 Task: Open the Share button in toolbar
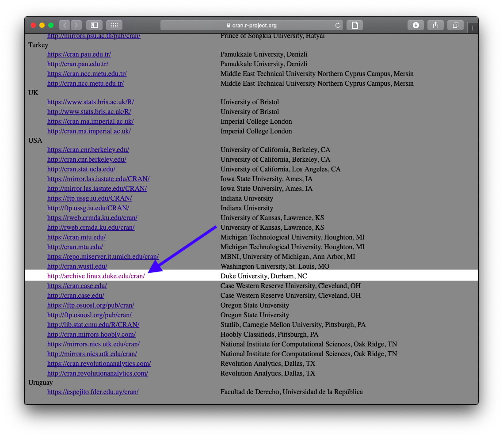[436, 25]
